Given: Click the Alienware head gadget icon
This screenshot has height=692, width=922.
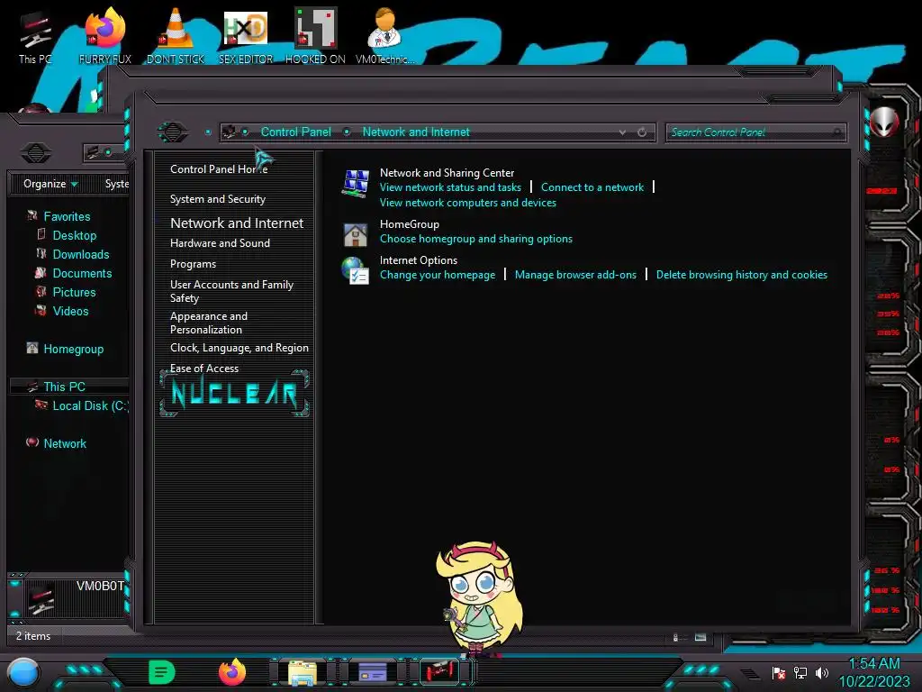Looking at the screenshot, I should (x=884, y=122).
